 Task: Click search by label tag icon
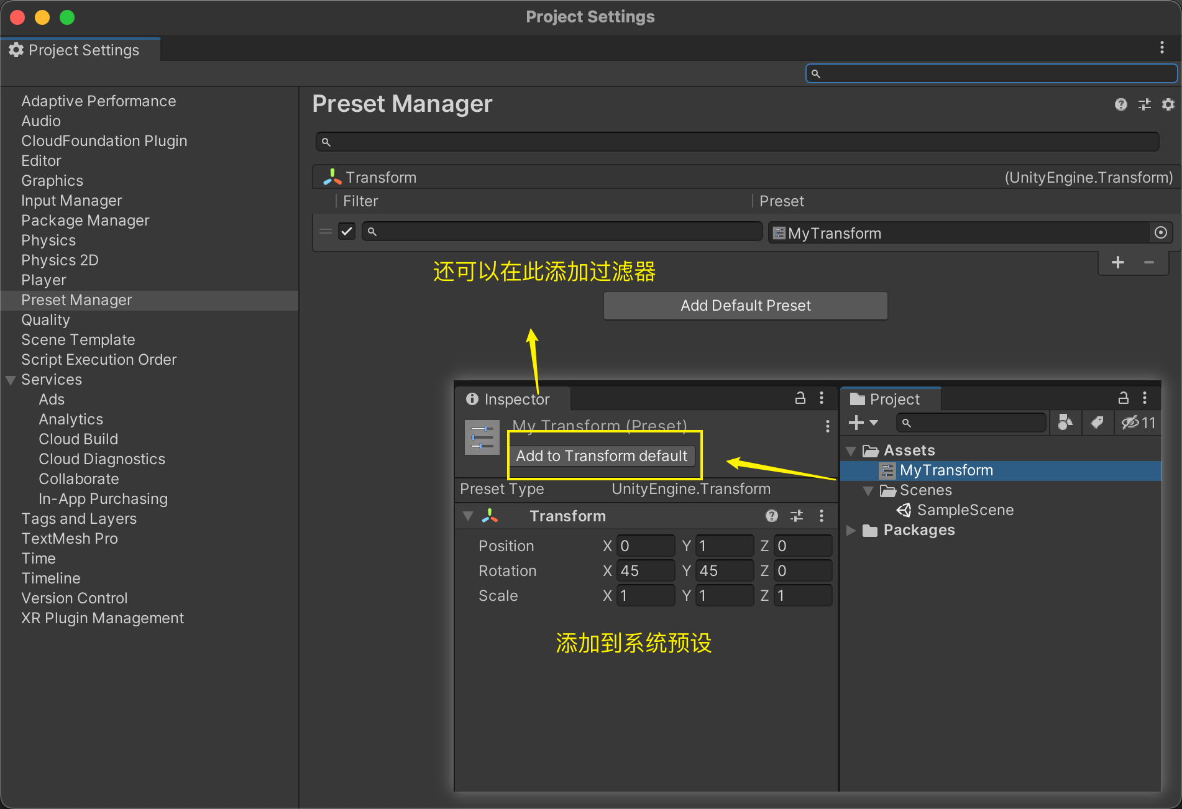pyautogui.click(x=1097, y=423)
